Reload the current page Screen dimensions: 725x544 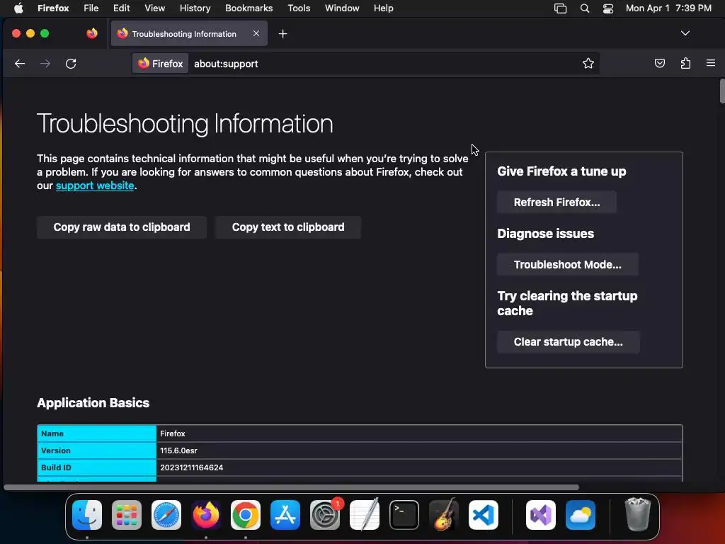click(x=71, y=63)
